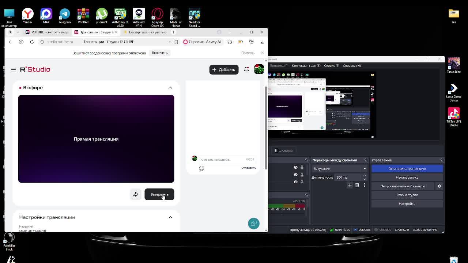Image resolution: width=468 pixels, height=263 pixels.
Task: Click Включить to enable malware protection
Action: 160,53
